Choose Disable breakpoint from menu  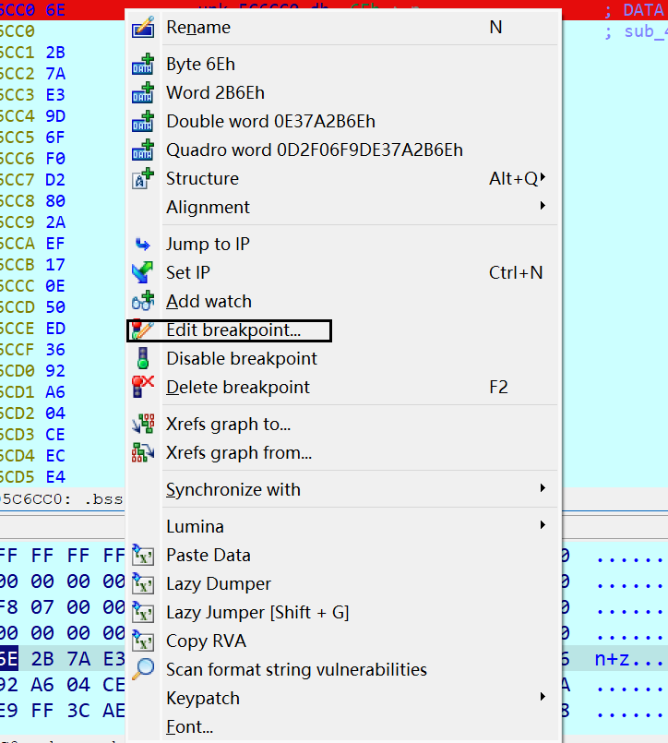241,359
